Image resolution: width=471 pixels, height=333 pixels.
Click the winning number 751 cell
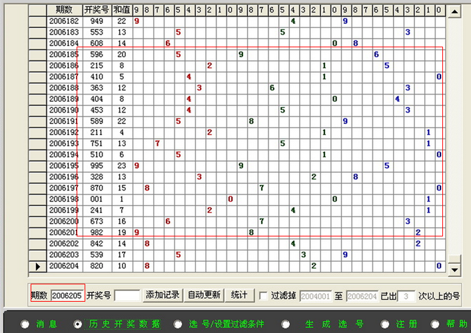(x=97, y=144)
